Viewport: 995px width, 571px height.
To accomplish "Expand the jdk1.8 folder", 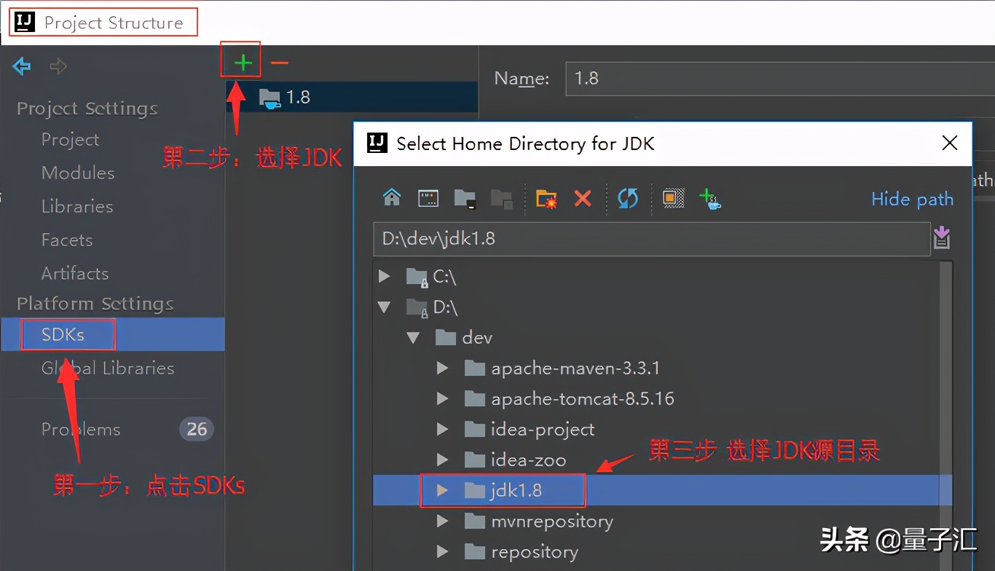I will coord(442,490).
